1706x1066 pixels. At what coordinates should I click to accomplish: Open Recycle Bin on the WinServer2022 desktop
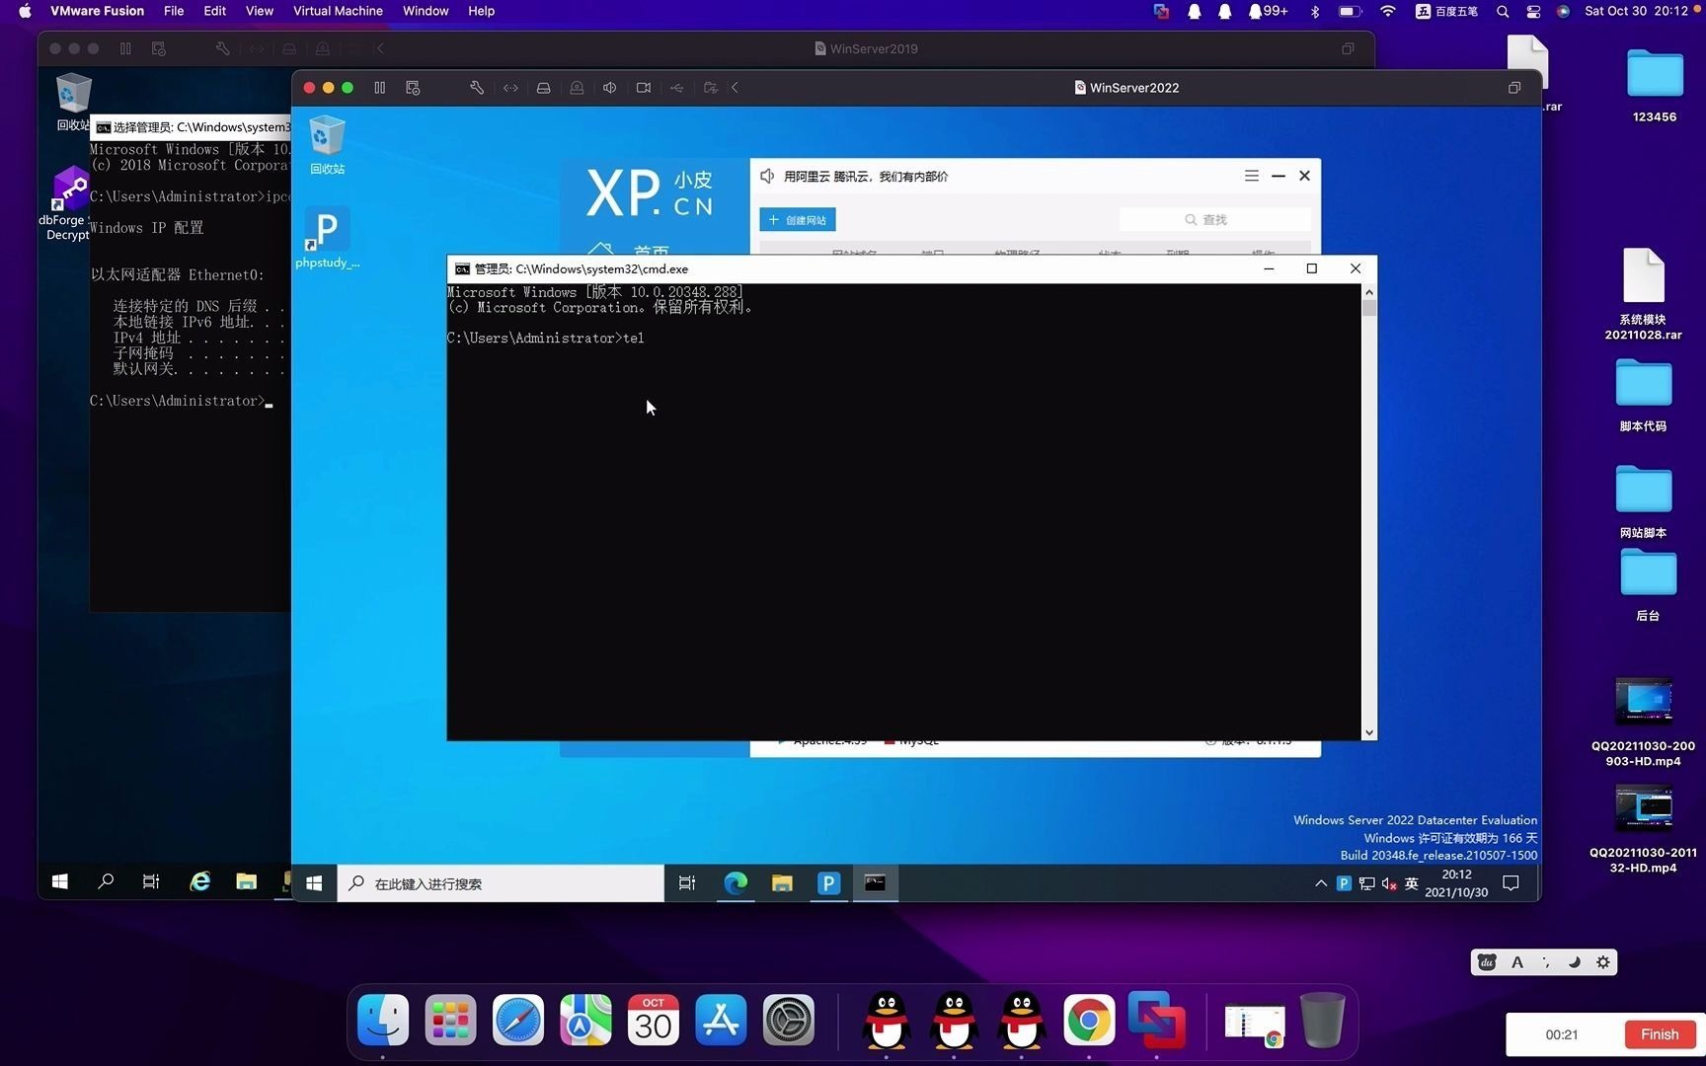pos(327,144)
